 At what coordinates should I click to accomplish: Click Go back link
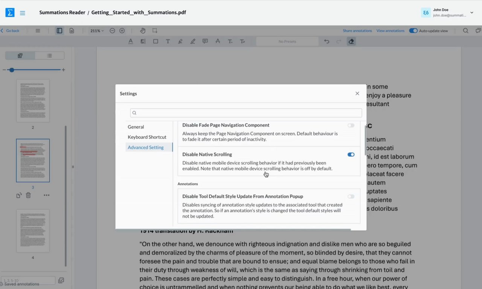10,31
